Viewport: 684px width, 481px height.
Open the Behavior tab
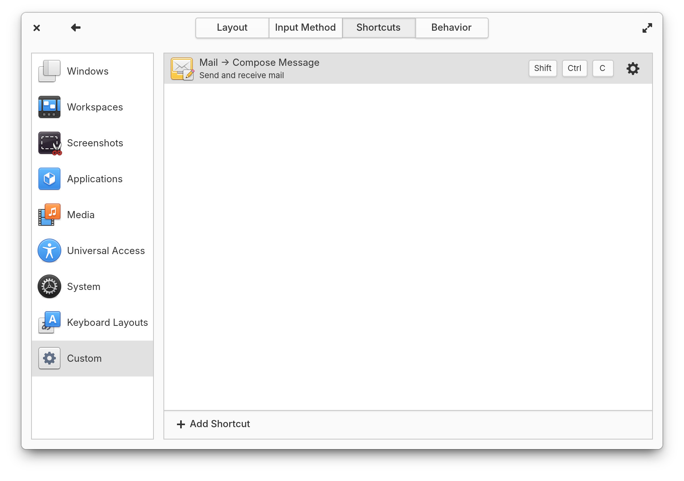tap(451, 28)
